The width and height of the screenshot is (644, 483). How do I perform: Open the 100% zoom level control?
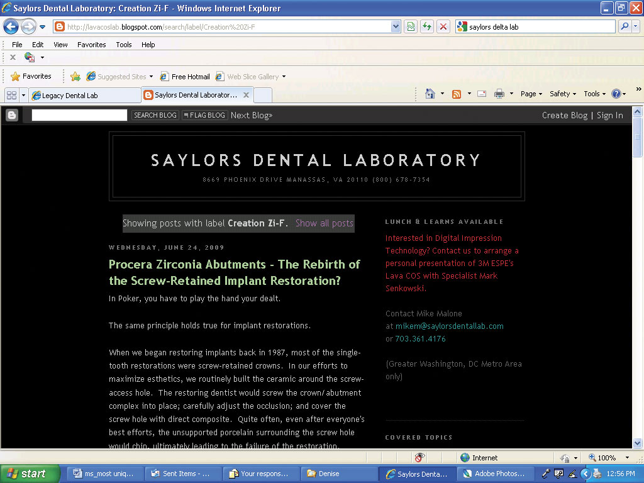click(x=609, y=458)
